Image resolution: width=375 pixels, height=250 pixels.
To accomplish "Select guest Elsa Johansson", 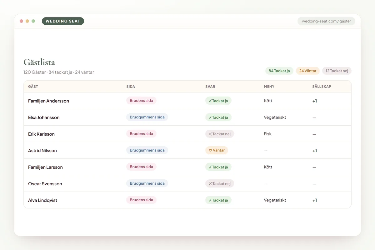I will (44, 117).
